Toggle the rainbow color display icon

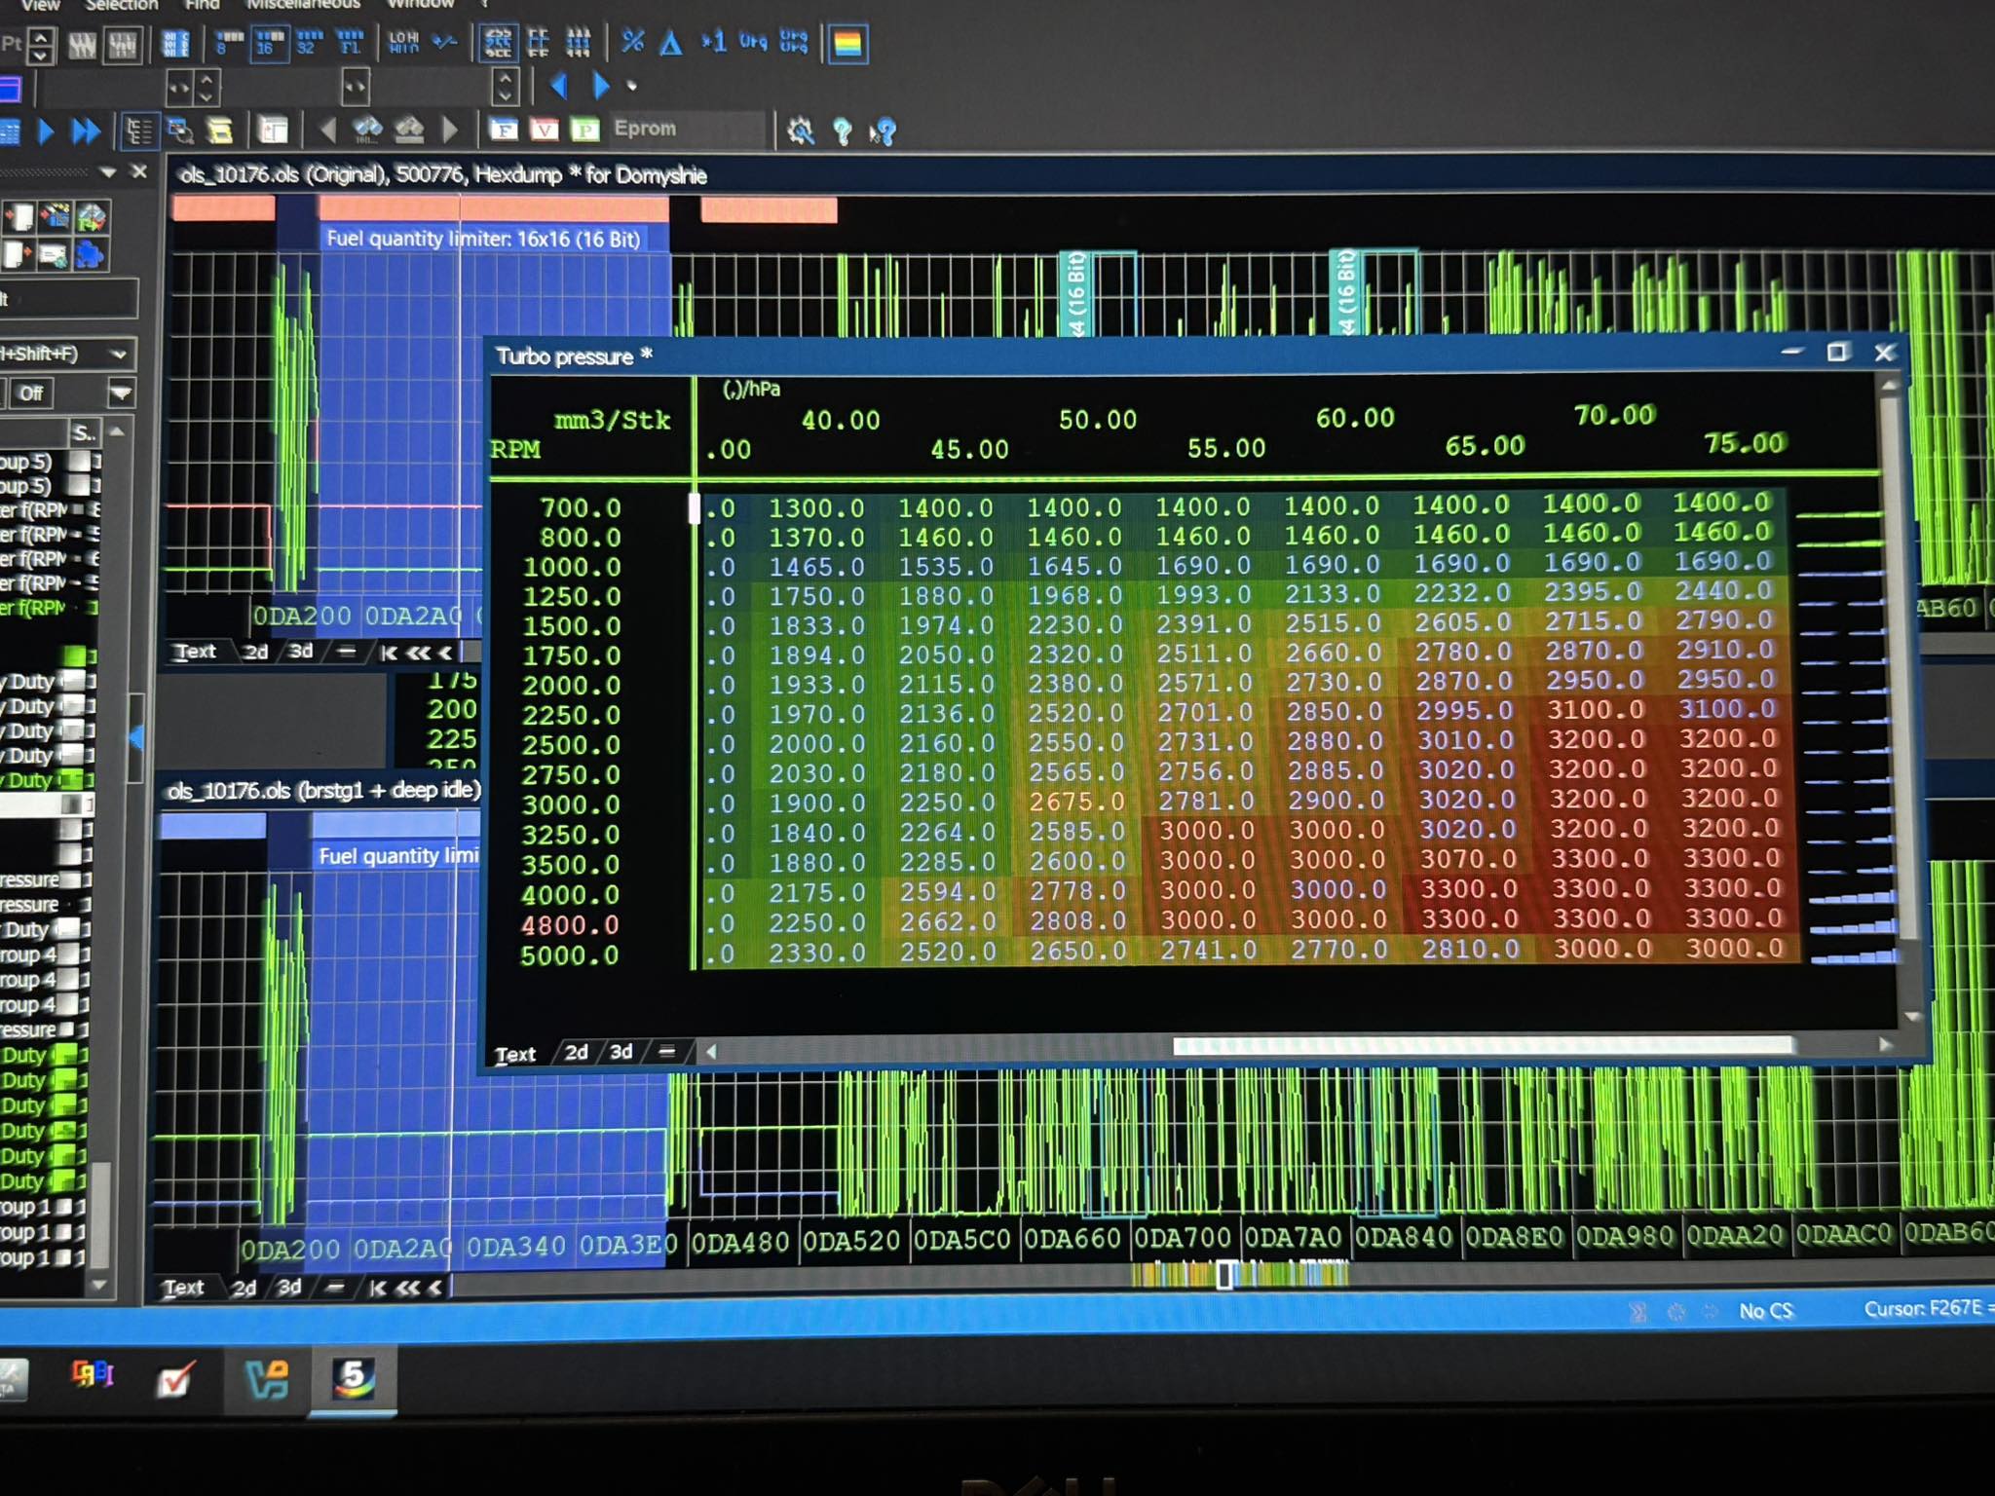pos(847,43)
